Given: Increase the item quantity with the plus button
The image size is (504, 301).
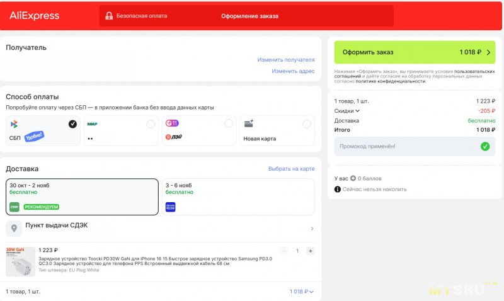Looking at the screenshot, I should coord(310,251).
